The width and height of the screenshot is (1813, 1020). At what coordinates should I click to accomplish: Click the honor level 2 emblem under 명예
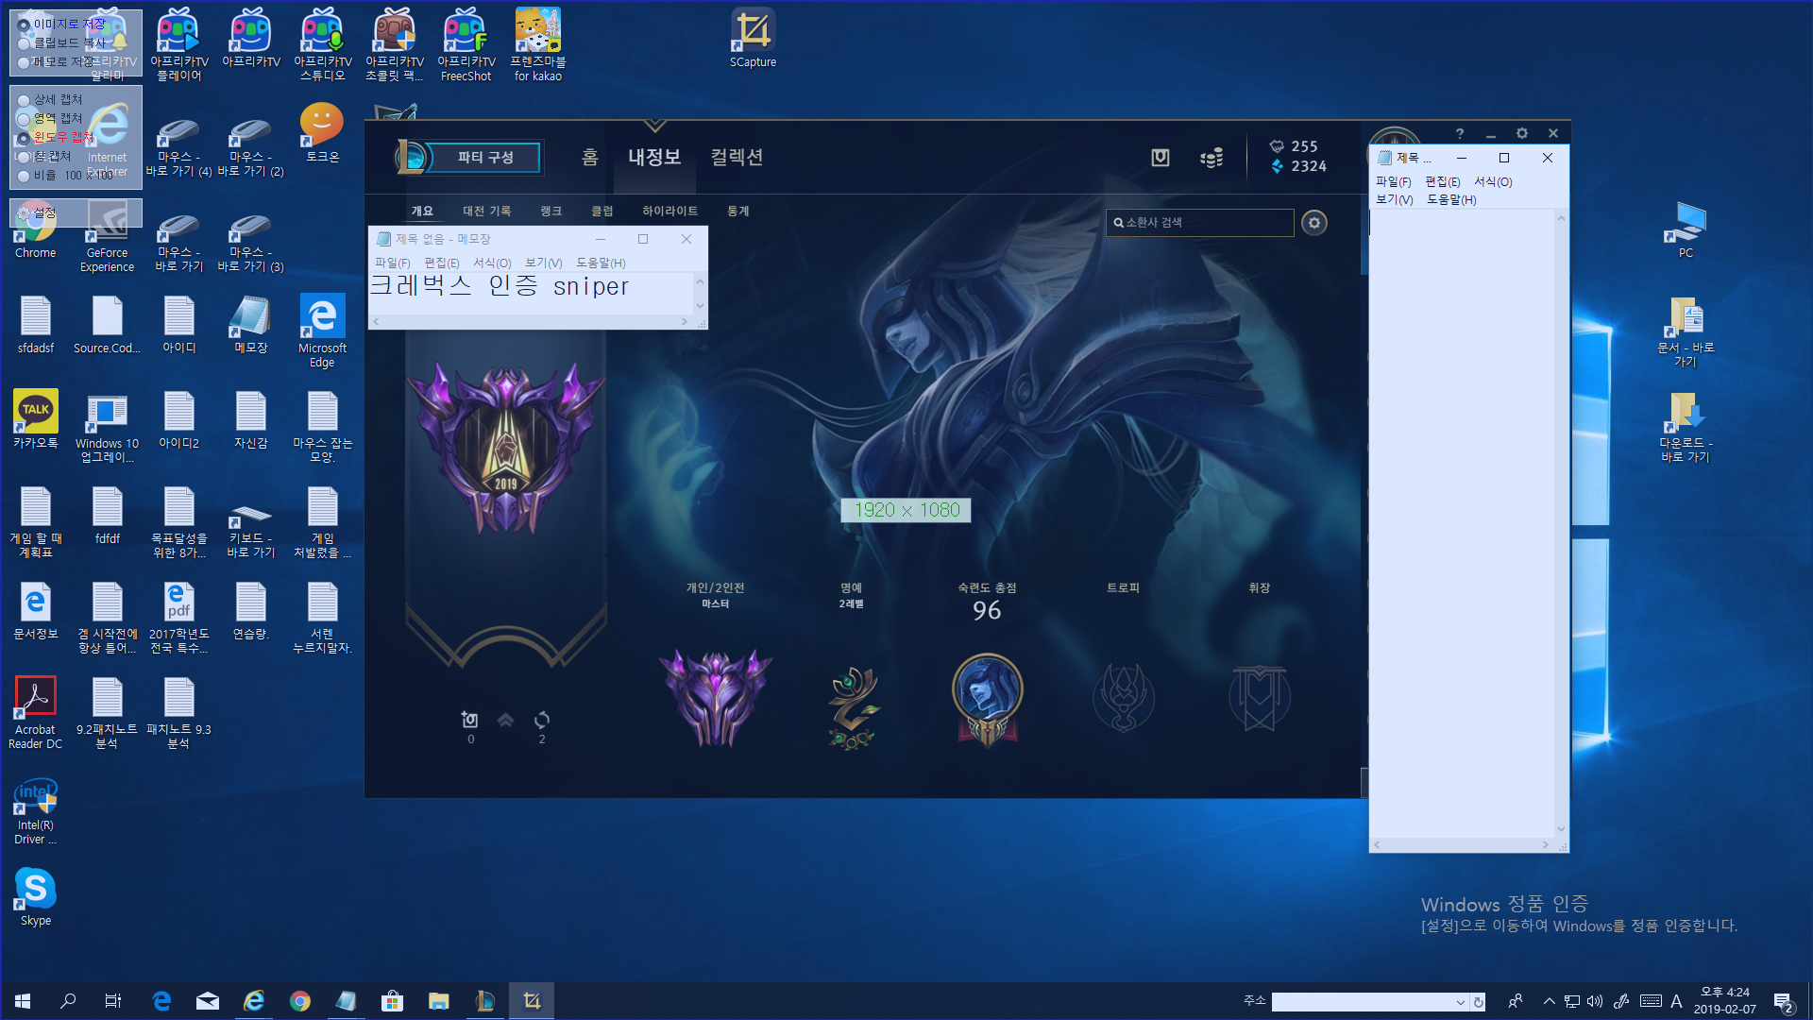pos(852,706)
